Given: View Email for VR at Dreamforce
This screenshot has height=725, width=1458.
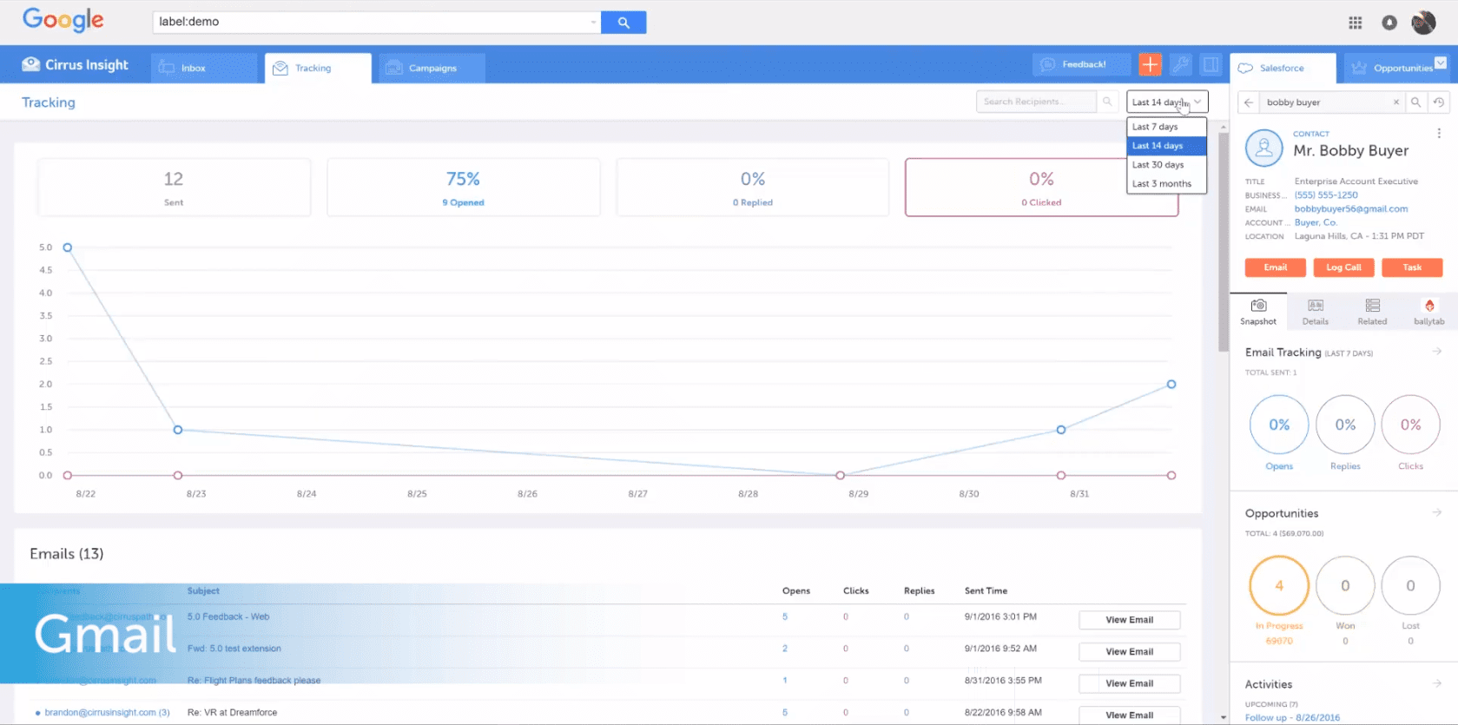Looking at the screenshot, I should click(1130, 715).
